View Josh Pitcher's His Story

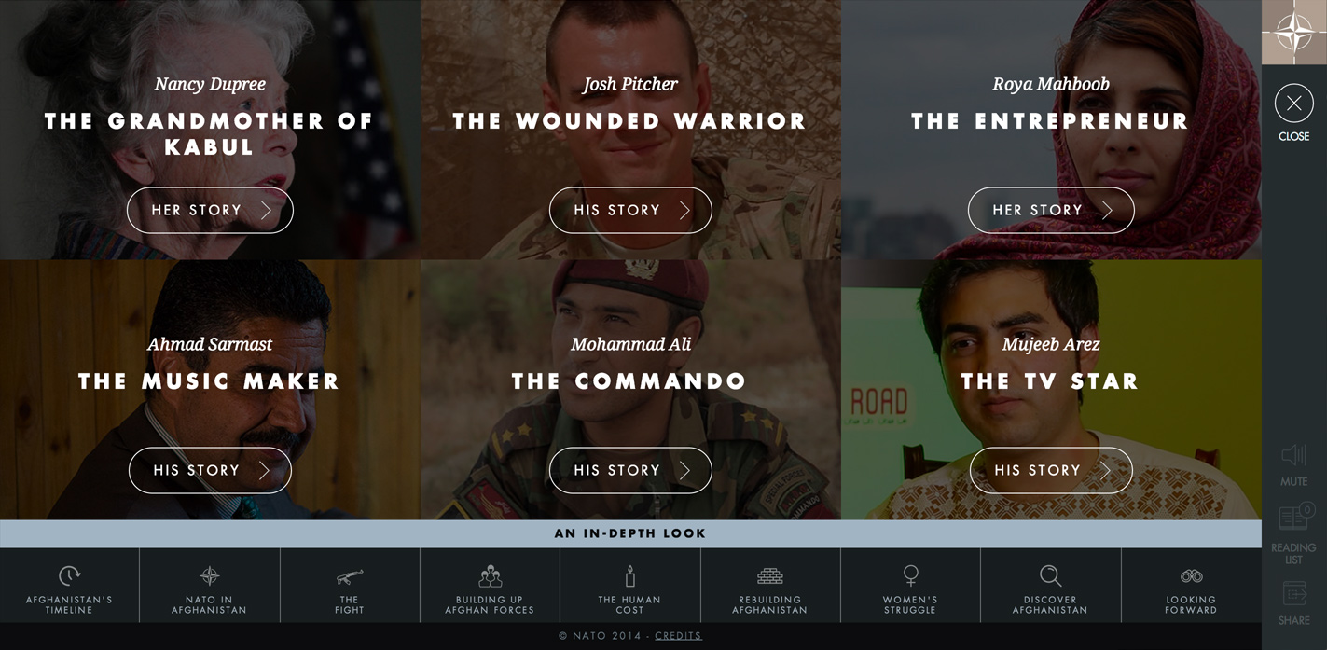(630, 210)
